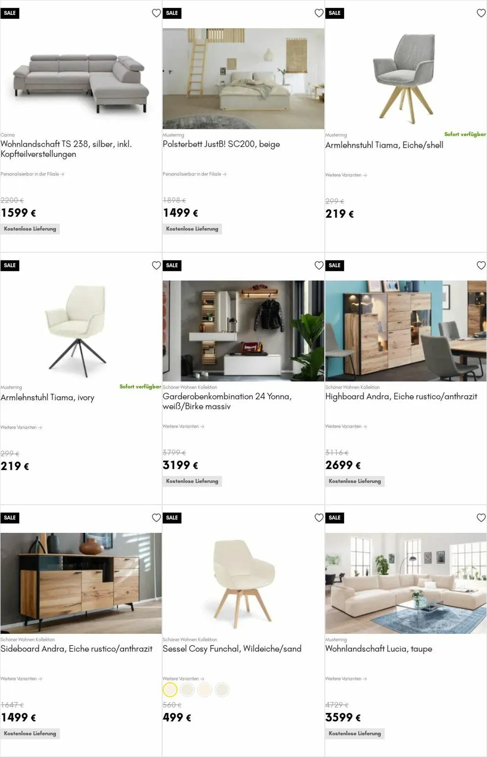Screen dimensions: 487x757
Task: Click heart icon on Sideboard Andra
Action: [156, 518]
